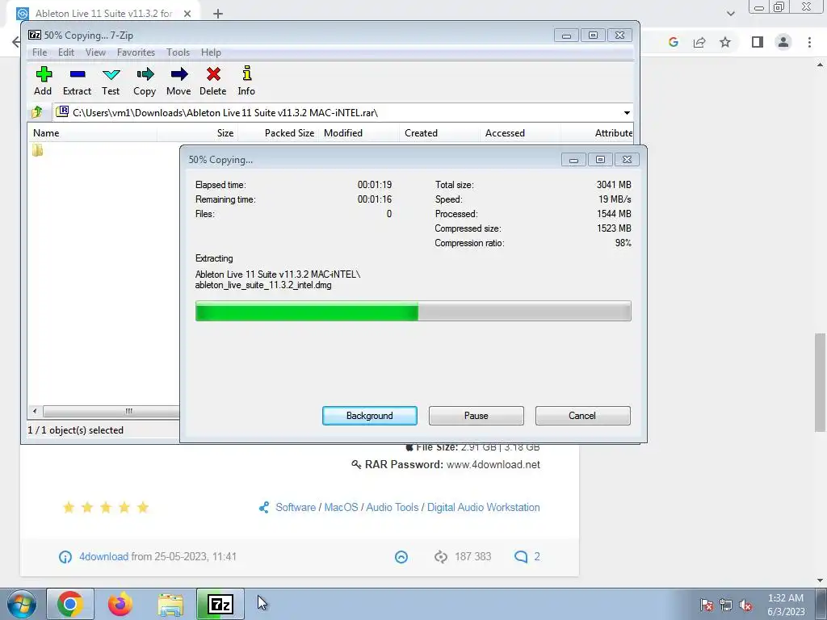Rate with the fifth star

pyautogui.click(x=143, y=507)
